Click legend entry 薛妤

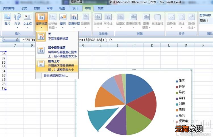180,86
